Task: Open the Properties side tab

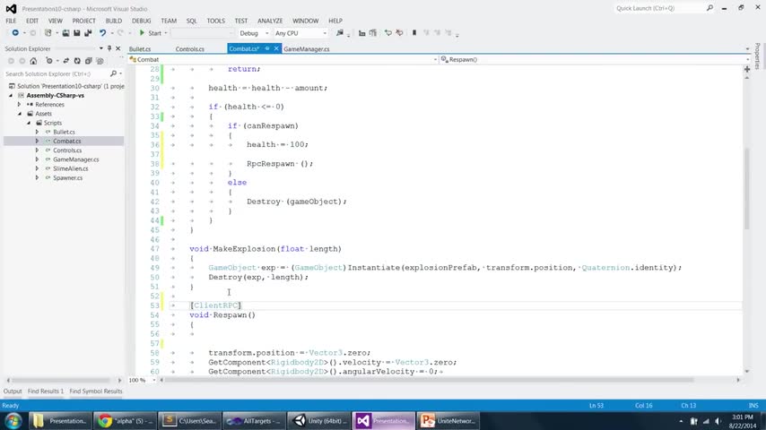Action: click(757, 56)
